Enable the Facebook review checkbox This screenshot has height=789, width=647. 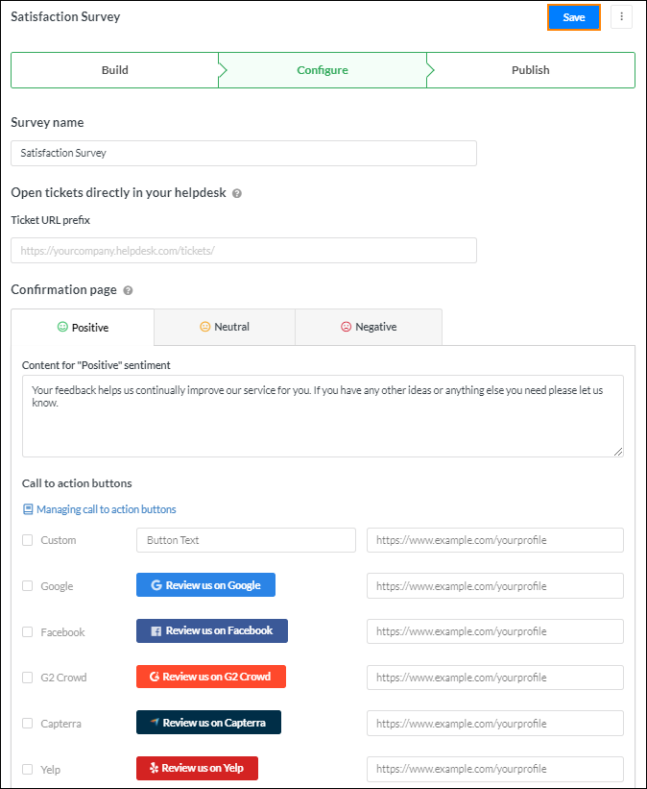28,631
